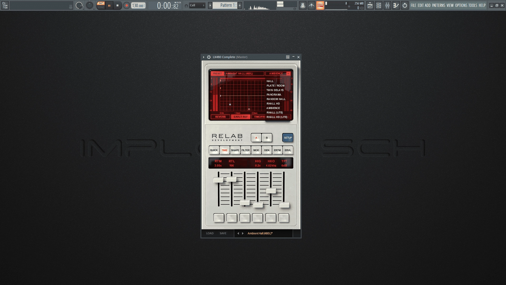The image size is (506, 285).
Task: Expand the pattern picker arrow
Action: click(210, 5)
